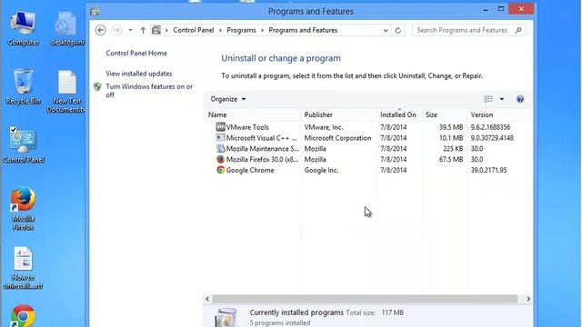Open the recent locations dropdown arrow
This screenshot has width=582, height=327.
(130, 30)
